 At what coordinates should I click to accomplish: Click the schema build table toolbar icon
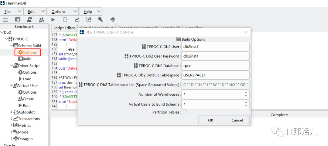point(18,20)
